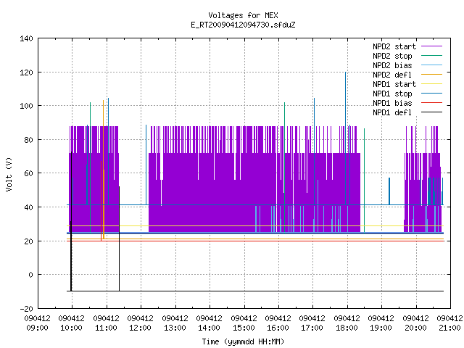Viewport: 464px width, 348px height.
Task: Click the red NPD1 bias legend line
Action: point(431,103)
